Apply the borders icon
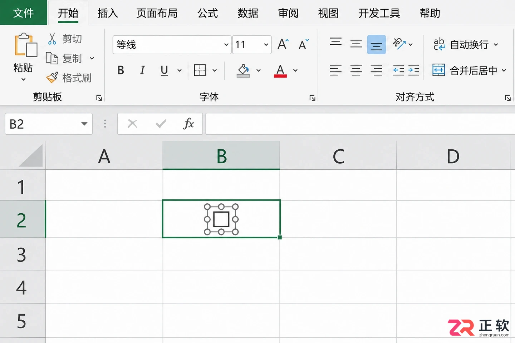515x343 pixels. pyautogui.click(x=200, y=70)
